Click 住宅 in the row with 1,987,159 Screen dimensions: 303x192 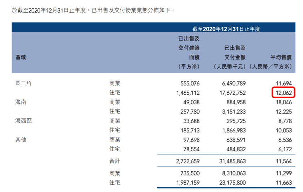(x=115, y=183)
